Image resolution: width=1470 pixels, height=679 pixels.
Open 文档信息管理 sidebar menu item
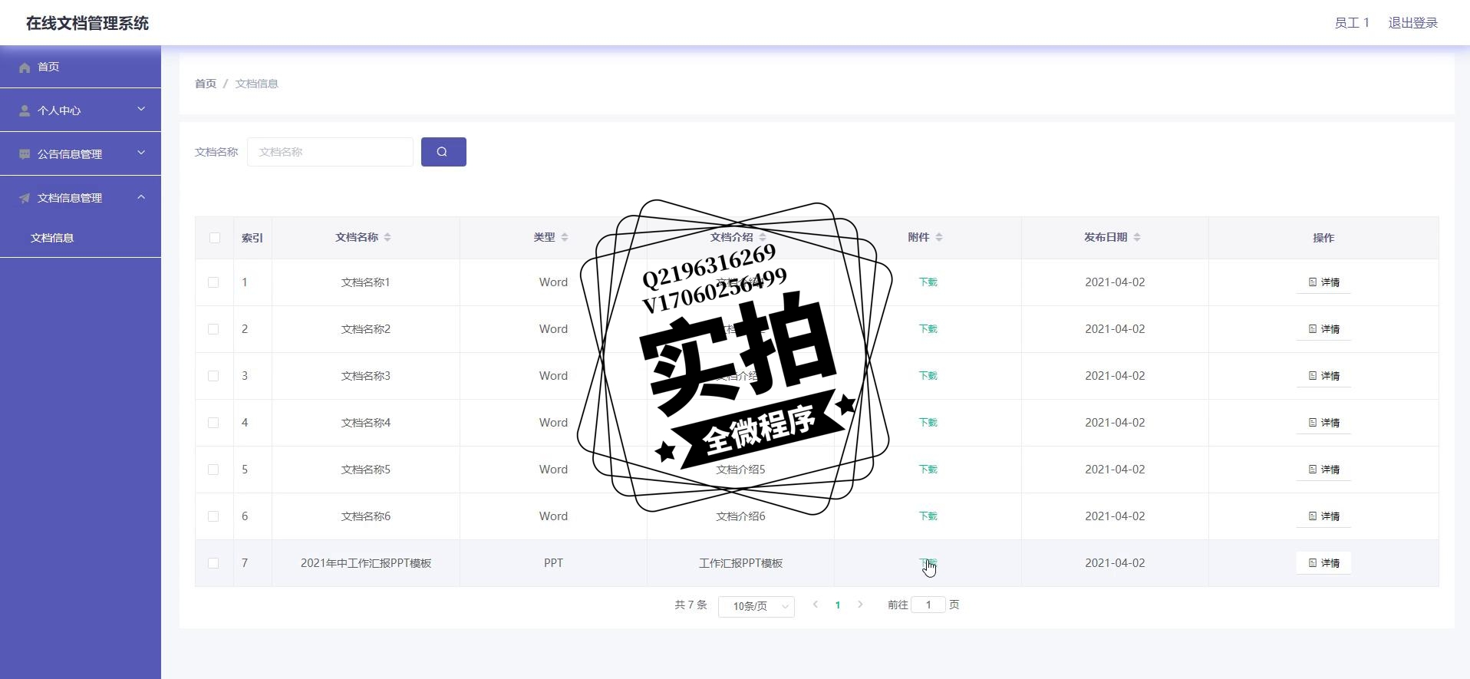point(81,198)
